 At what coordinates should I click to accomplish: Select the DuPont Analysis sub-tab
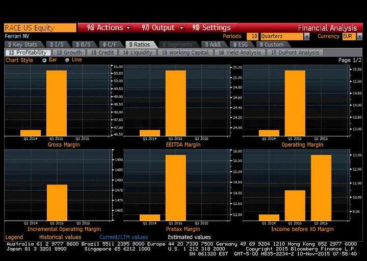coord(295,53)
